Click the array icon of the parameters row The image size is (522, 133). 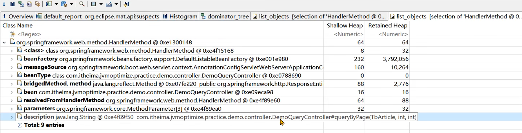(20, 108)
